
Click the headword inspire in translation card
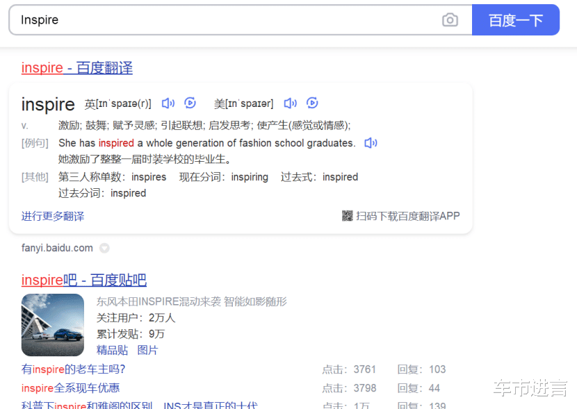pyautogui.click(x=48, y=104)
